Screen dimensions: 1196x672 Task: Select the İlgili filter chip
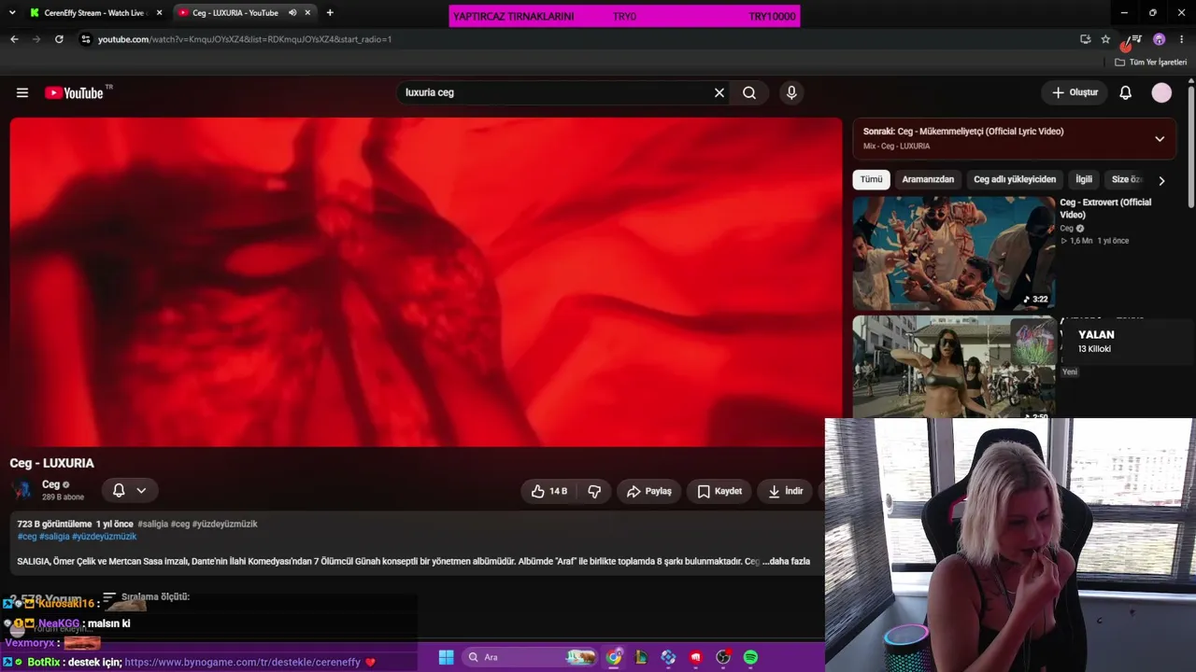[1084, 179]
